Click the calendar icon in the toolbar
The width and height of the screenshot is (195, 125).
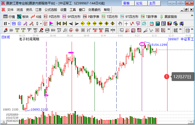(x=152, y=24)
